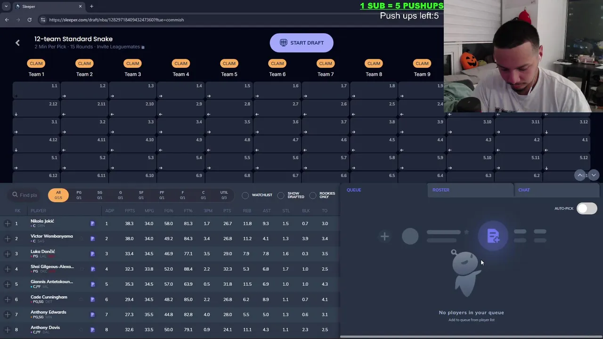
Task: Claim Team 9
Action: pos(422,64)
